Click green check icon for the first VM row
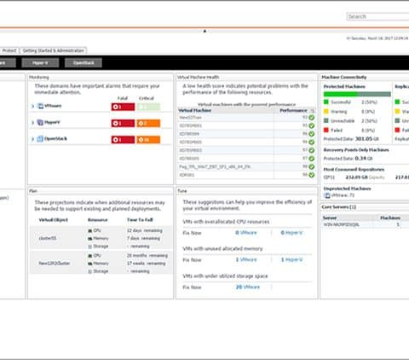This screenshot has height=360, width=409. (312, 118)
